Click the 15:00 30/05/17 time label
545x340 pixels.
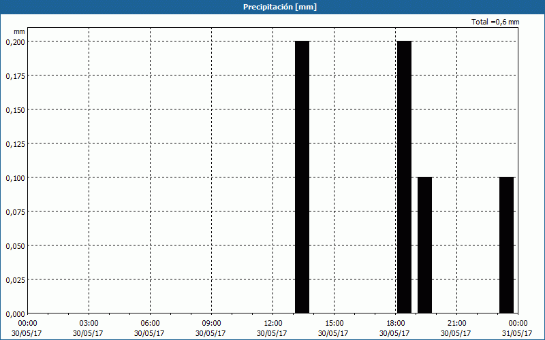334,328
